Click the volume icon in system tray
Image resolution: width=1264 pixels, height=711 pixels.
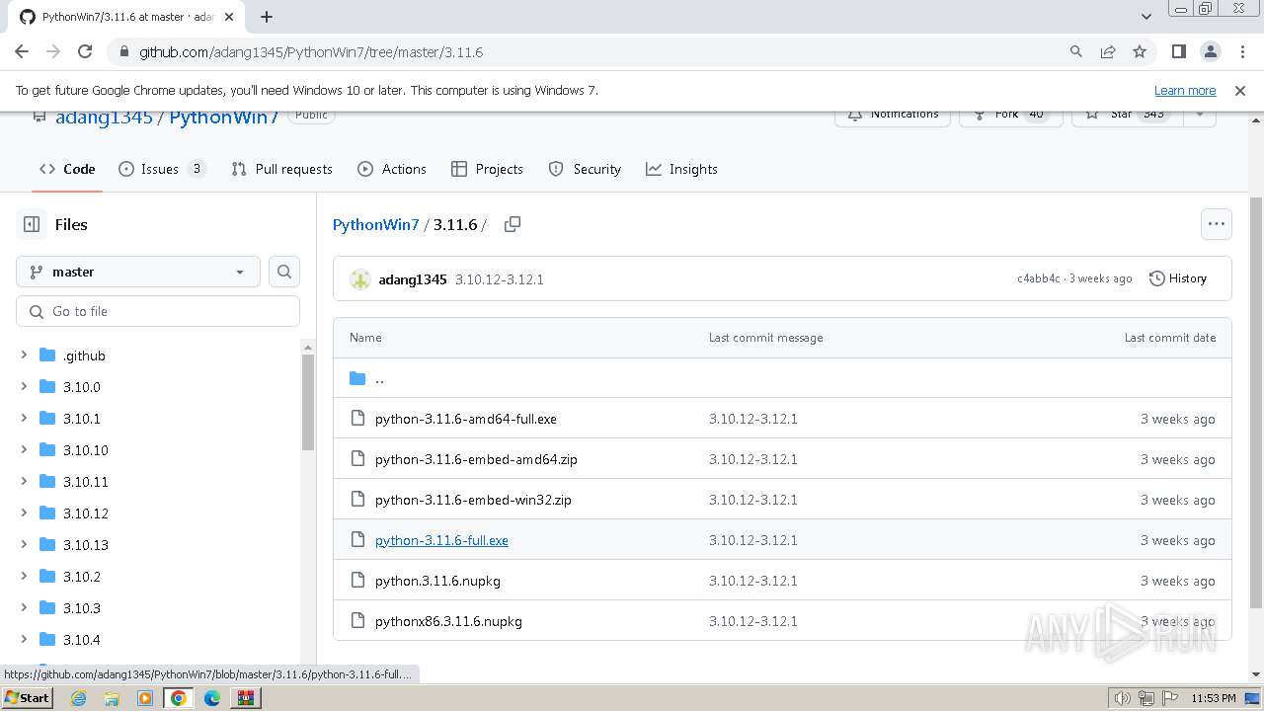pos(1122,698)
